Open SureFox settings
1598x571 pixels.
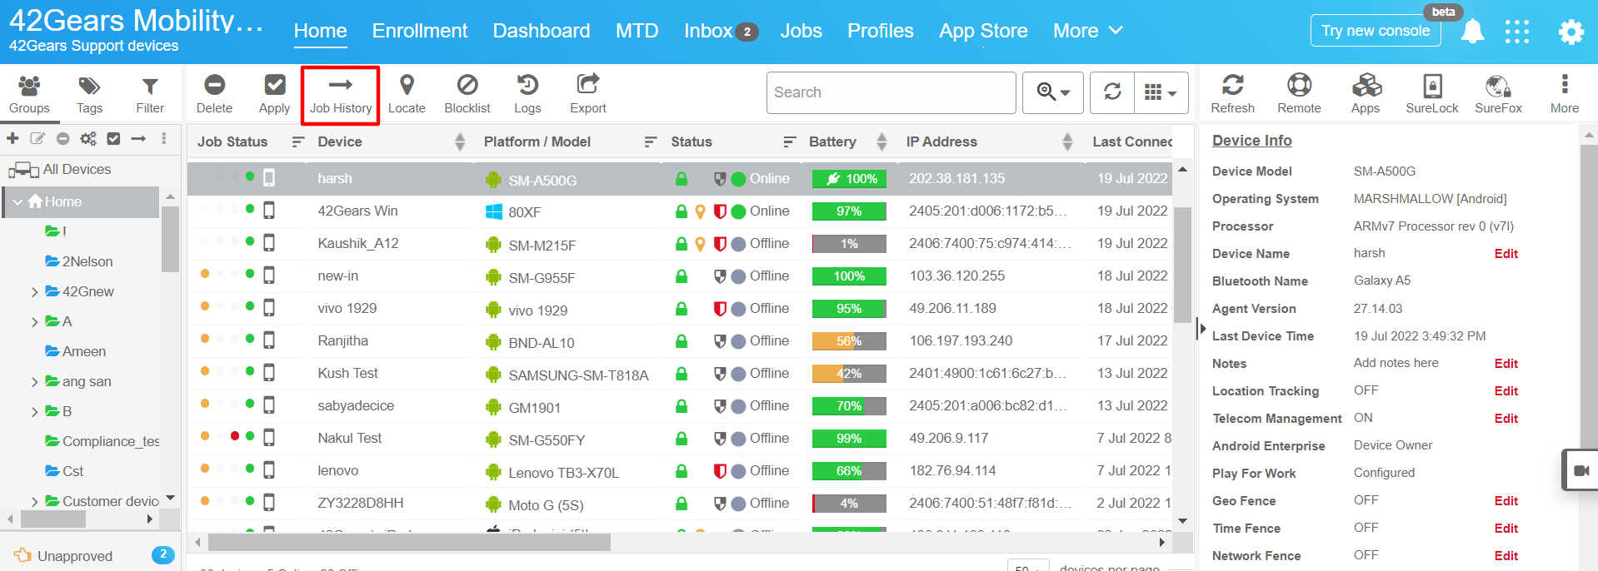click(x=1498, y=94)
